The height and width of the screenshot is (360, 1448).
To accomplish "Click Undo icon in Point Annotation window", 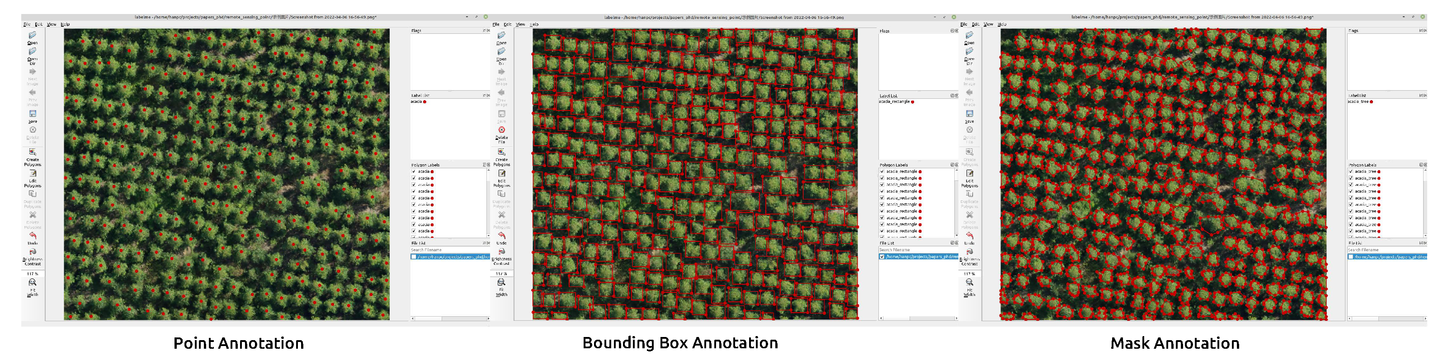I will (33, 236).
